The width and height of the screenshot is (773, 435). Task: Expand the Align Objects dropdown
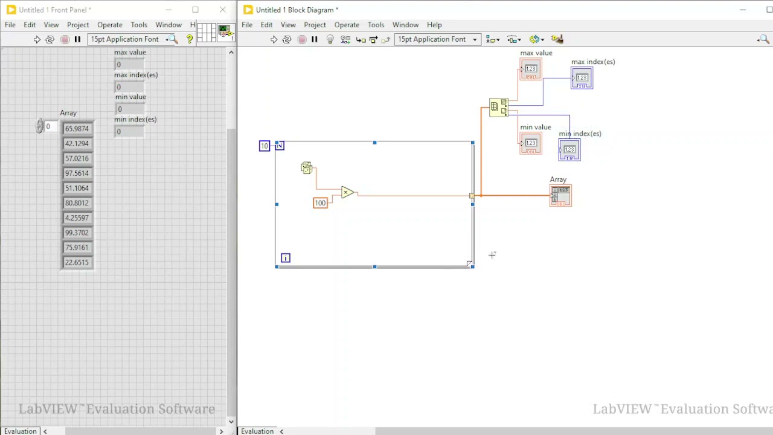pos(493,39)
